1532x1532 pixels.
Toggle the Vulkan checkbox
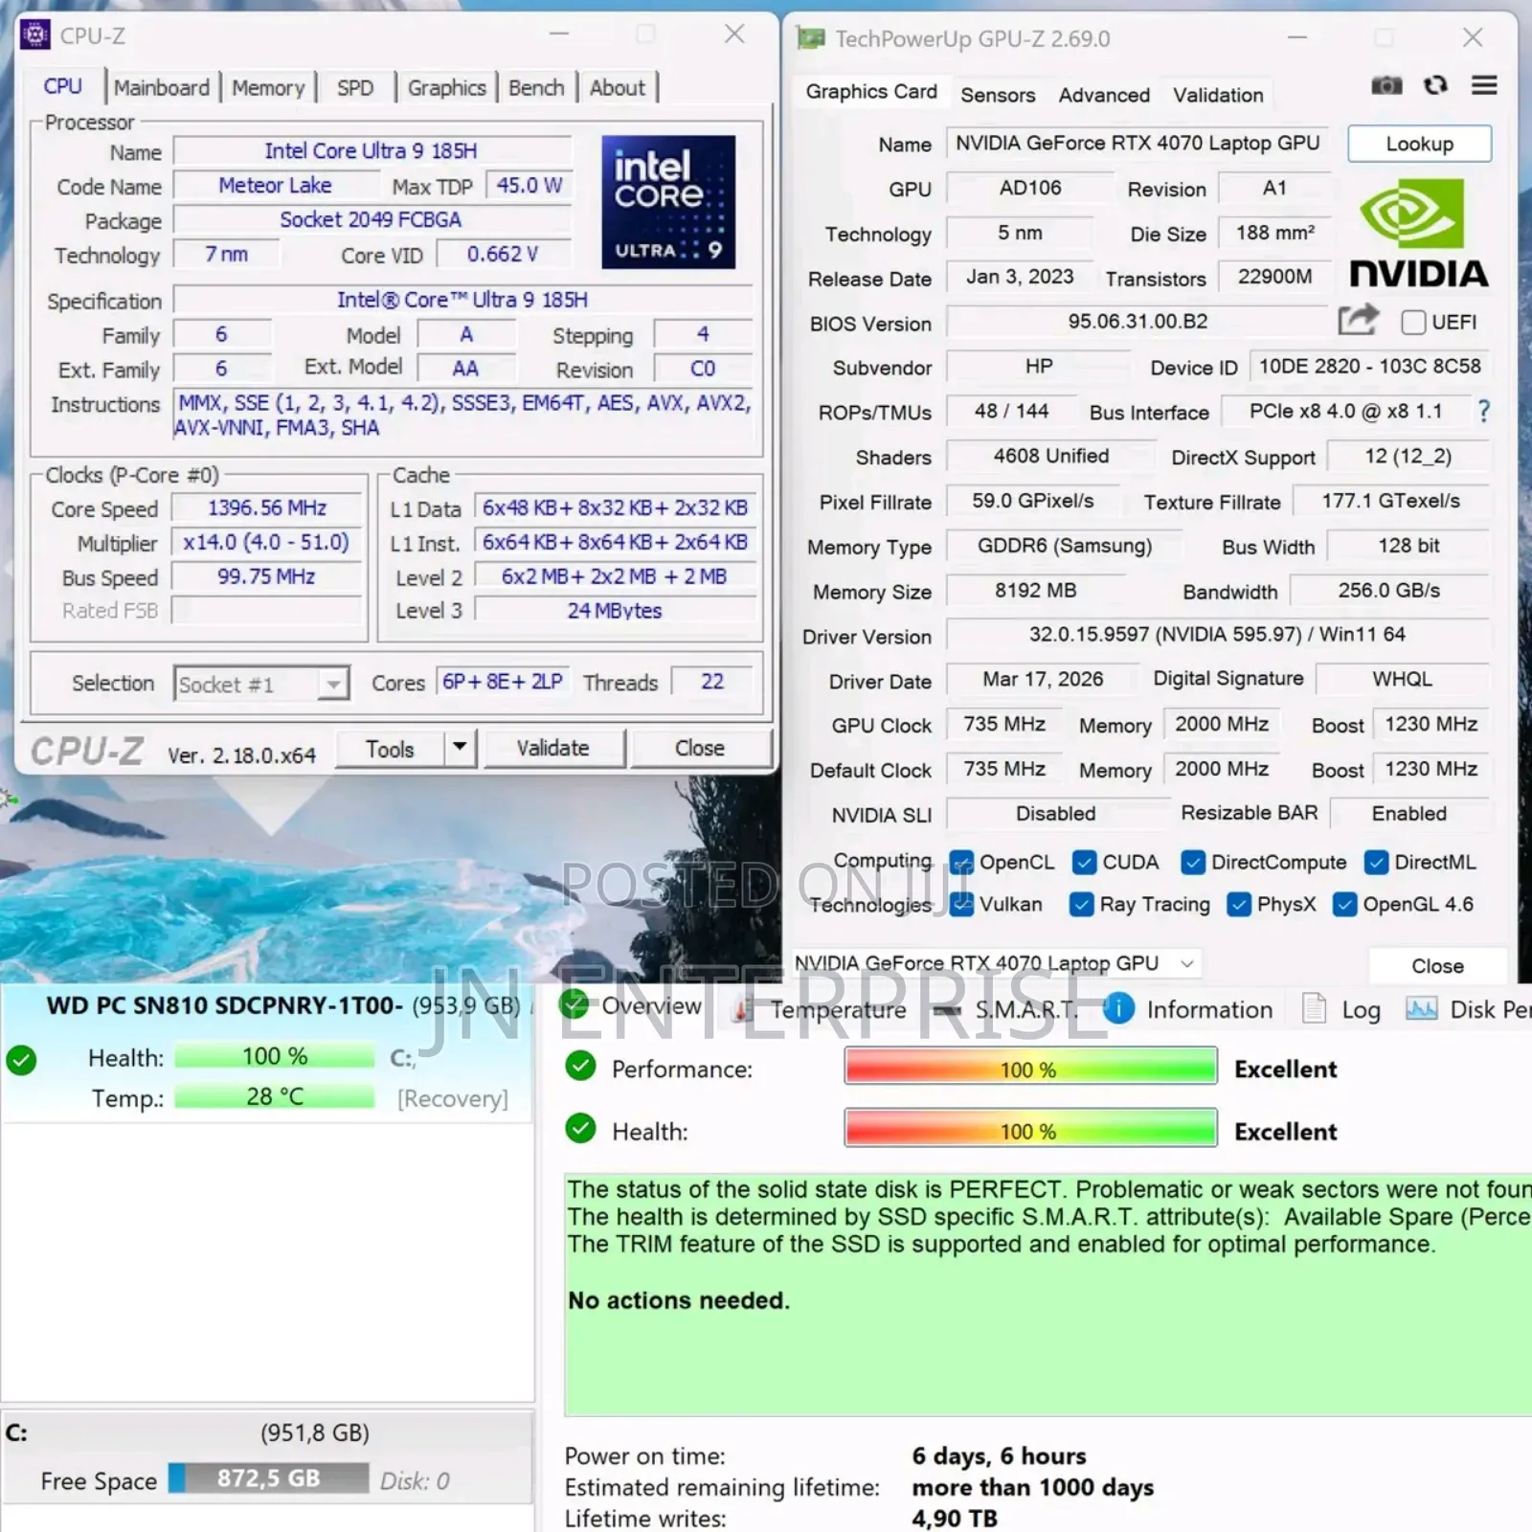(961, 904)
